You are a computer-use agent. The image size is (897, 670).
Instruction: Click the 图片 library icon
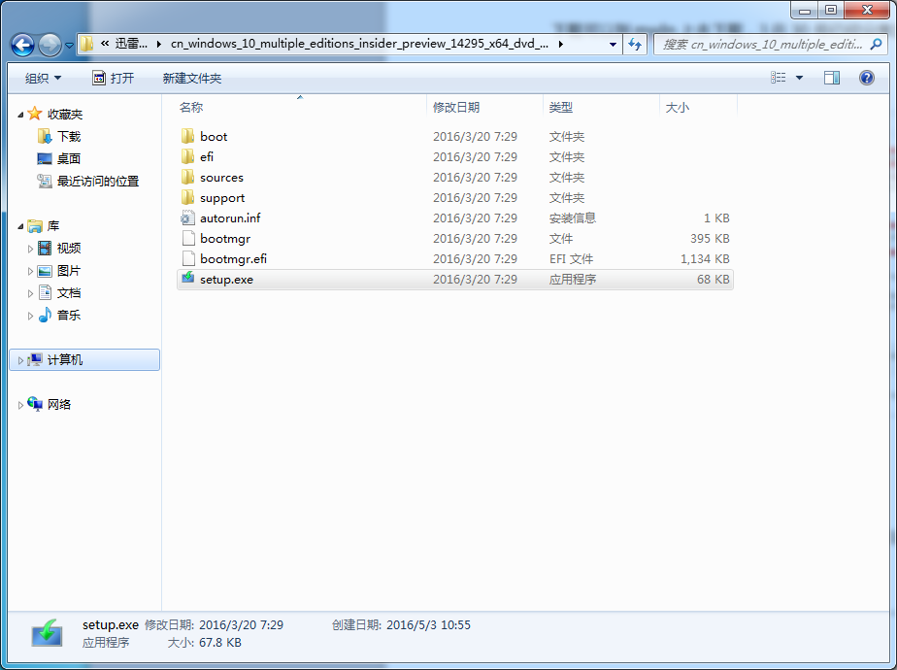(45, 271)
